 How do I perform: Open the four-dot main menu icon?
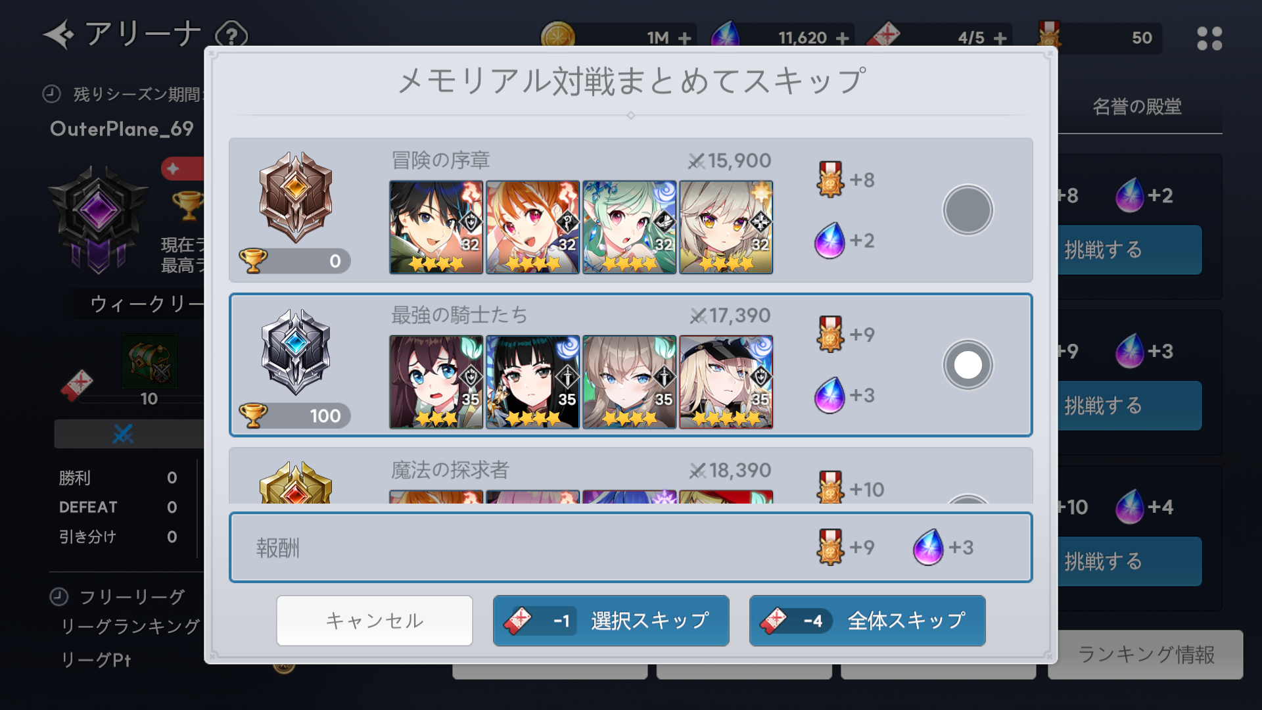pos(1209,38)
